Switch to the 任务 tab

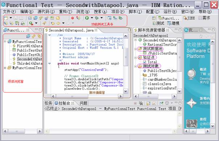tap(48, 103)
